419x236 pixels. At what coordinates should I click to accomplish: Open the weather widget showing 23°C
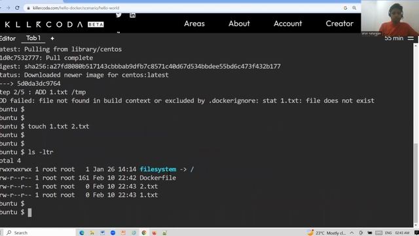[326, 233]
